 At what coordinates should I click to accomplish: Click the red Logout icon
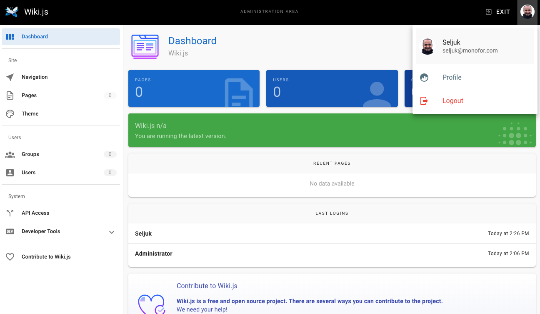pos(424,101)
